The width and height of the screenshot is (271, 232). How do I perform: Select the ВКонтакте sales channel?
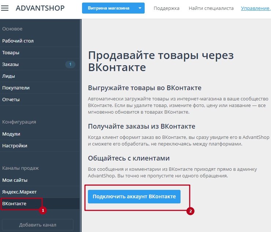[x=40, y=204]
